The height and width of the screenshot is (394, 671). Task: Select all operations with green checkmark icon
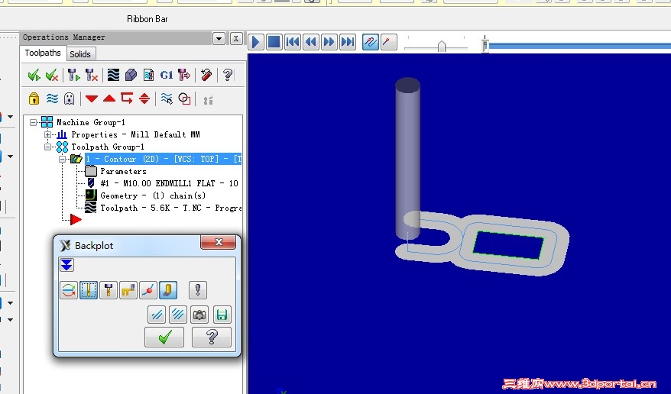pyautogui.click(x=34, y=75)
